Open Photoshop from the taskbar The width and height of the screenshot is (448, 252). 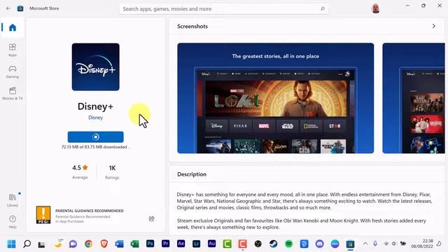click(150, 244)
